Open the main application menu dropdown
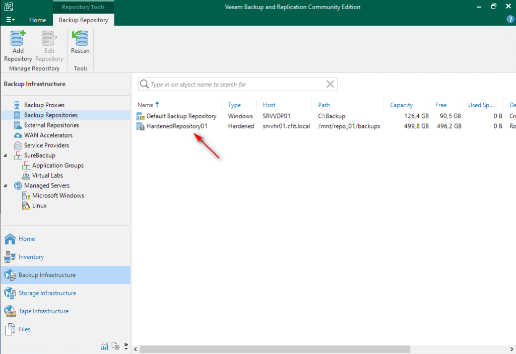The width and height of the screenshot is (516, 354). [x=10, y=20]
